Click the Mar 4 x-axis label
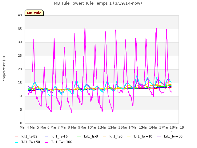 pos(24,127)
